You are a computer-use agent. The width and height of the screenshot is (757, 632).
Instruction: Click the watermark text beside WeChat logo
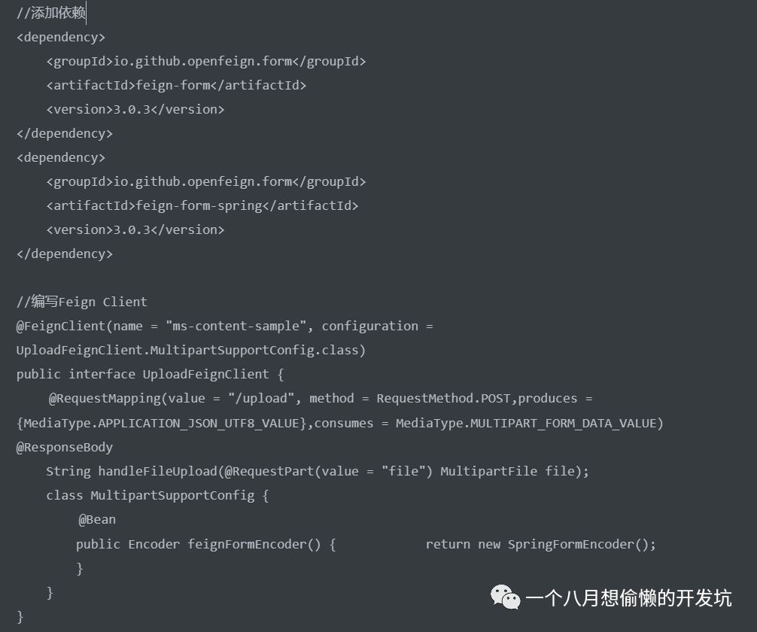[x=628, y=598]
